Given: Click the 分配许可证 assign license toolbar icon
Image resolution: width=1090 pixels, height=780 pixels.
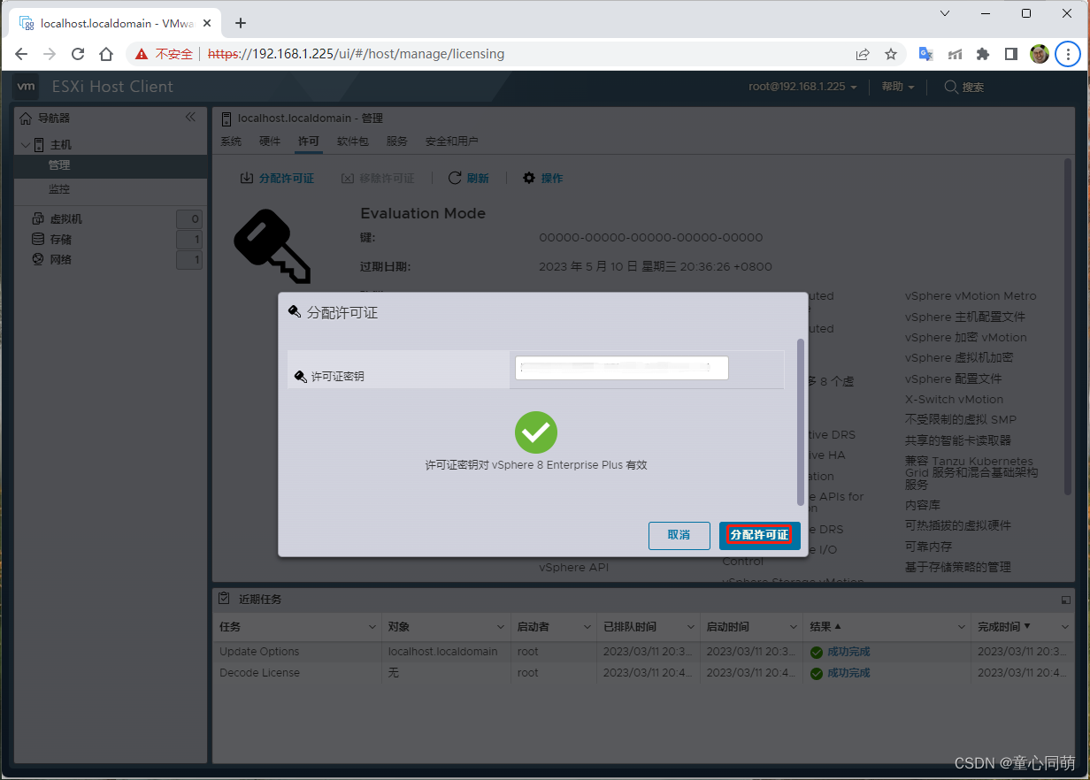Looking at the screenshot, I should pos(278,178).
